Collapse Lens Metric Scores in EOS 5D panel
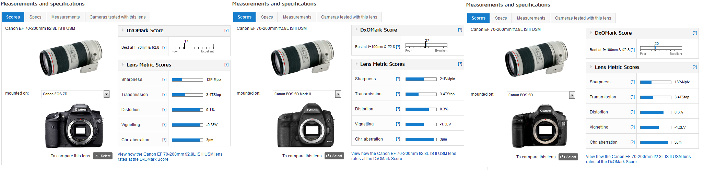This screenshot has width=704, height=170. (x=591, y=67)
